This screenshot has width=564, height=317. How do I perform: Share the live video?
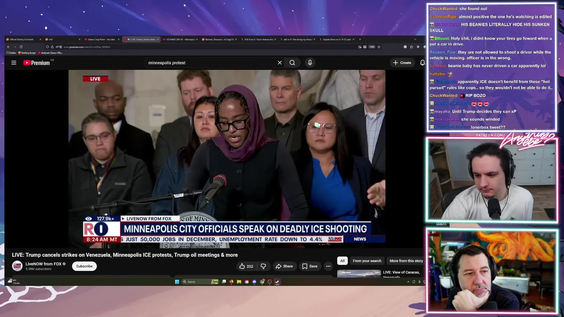pyautogui.click(x=284, y=266)
